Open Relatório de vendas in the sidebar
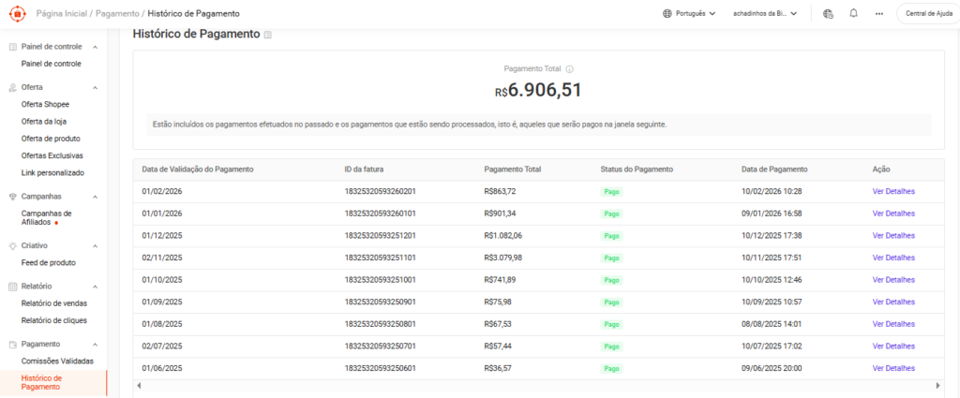 (52, 302)
